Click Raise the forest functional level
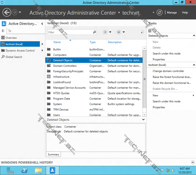 tap(172, 77)
